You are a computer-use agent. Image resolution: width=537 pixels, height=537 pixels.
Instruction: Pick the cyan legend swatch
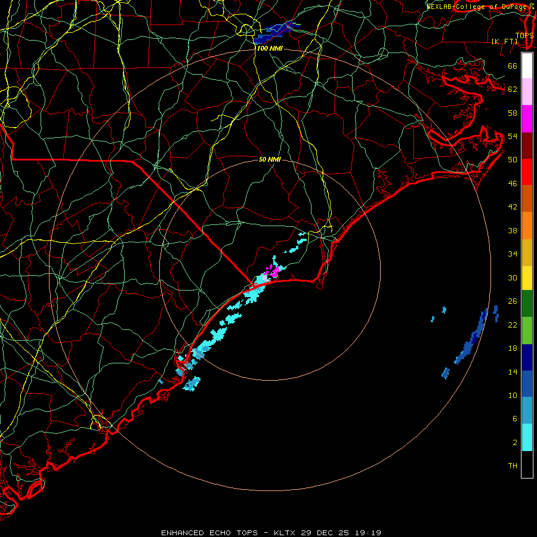point(527,437)
